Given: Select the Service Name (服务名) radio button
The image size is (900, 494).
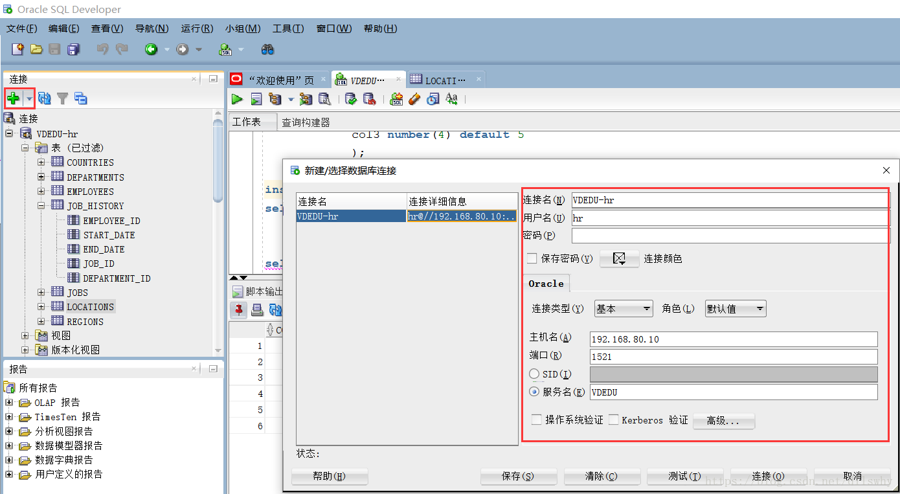Looking at the screenshot, I should (534, 392).
